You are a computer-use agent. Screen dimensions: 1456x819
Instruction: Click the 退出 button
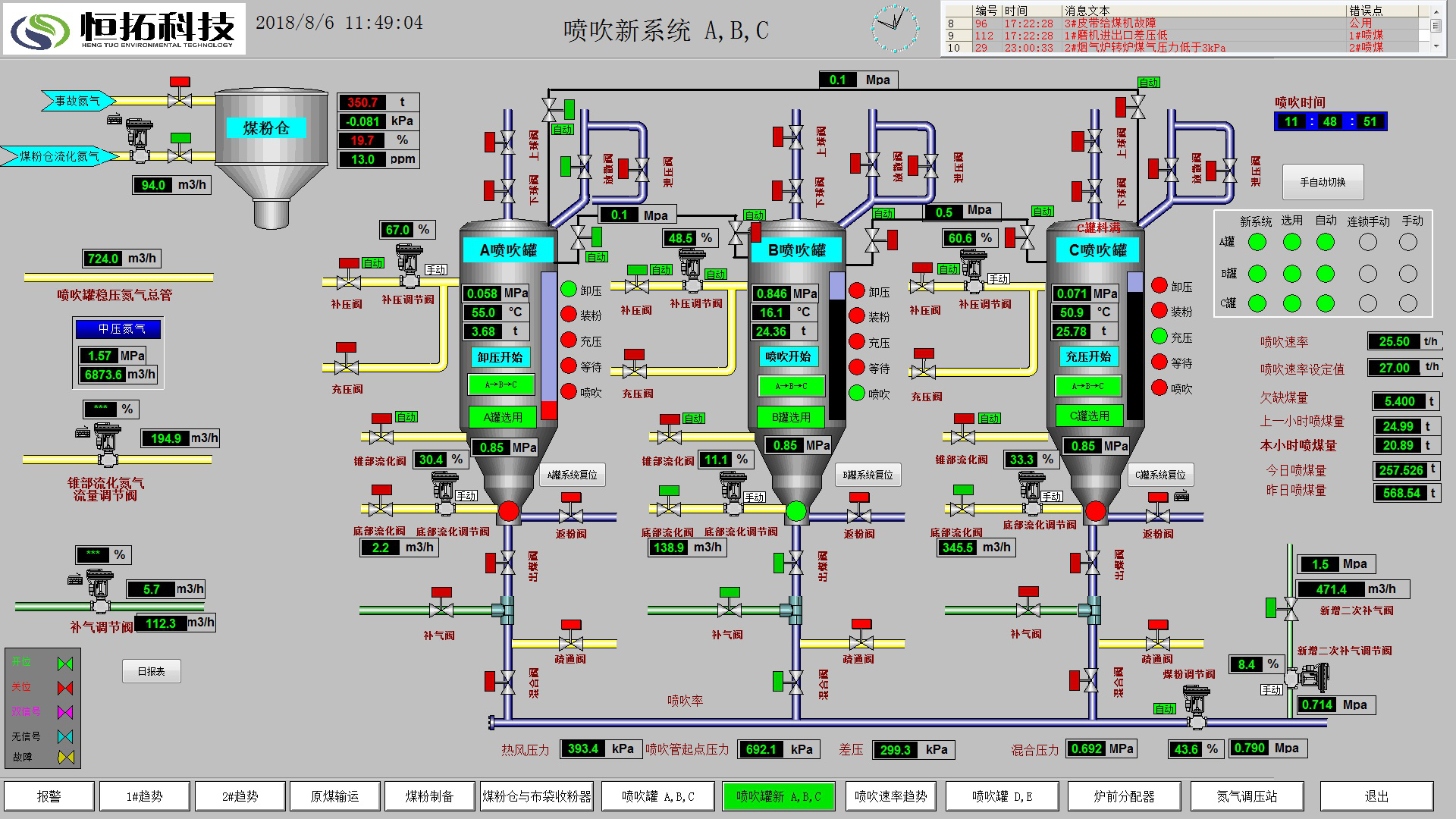(x=1377, y=796)
